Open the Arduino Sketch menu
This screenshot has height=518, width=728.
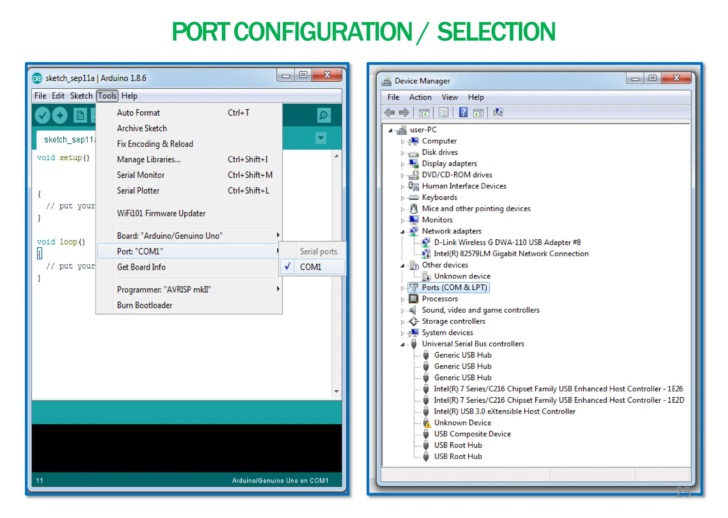[81, 96]
